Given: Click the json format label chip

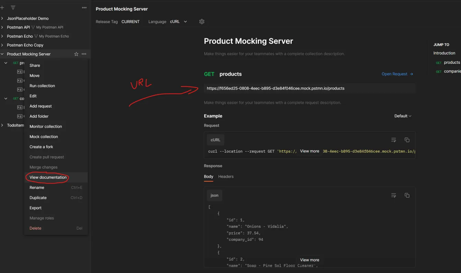Looking at the screenshot, I should [x=215, y=195].
